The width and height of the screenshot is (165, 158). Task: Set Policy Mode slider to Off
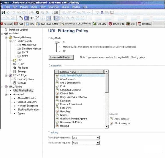tap(64, 51)
